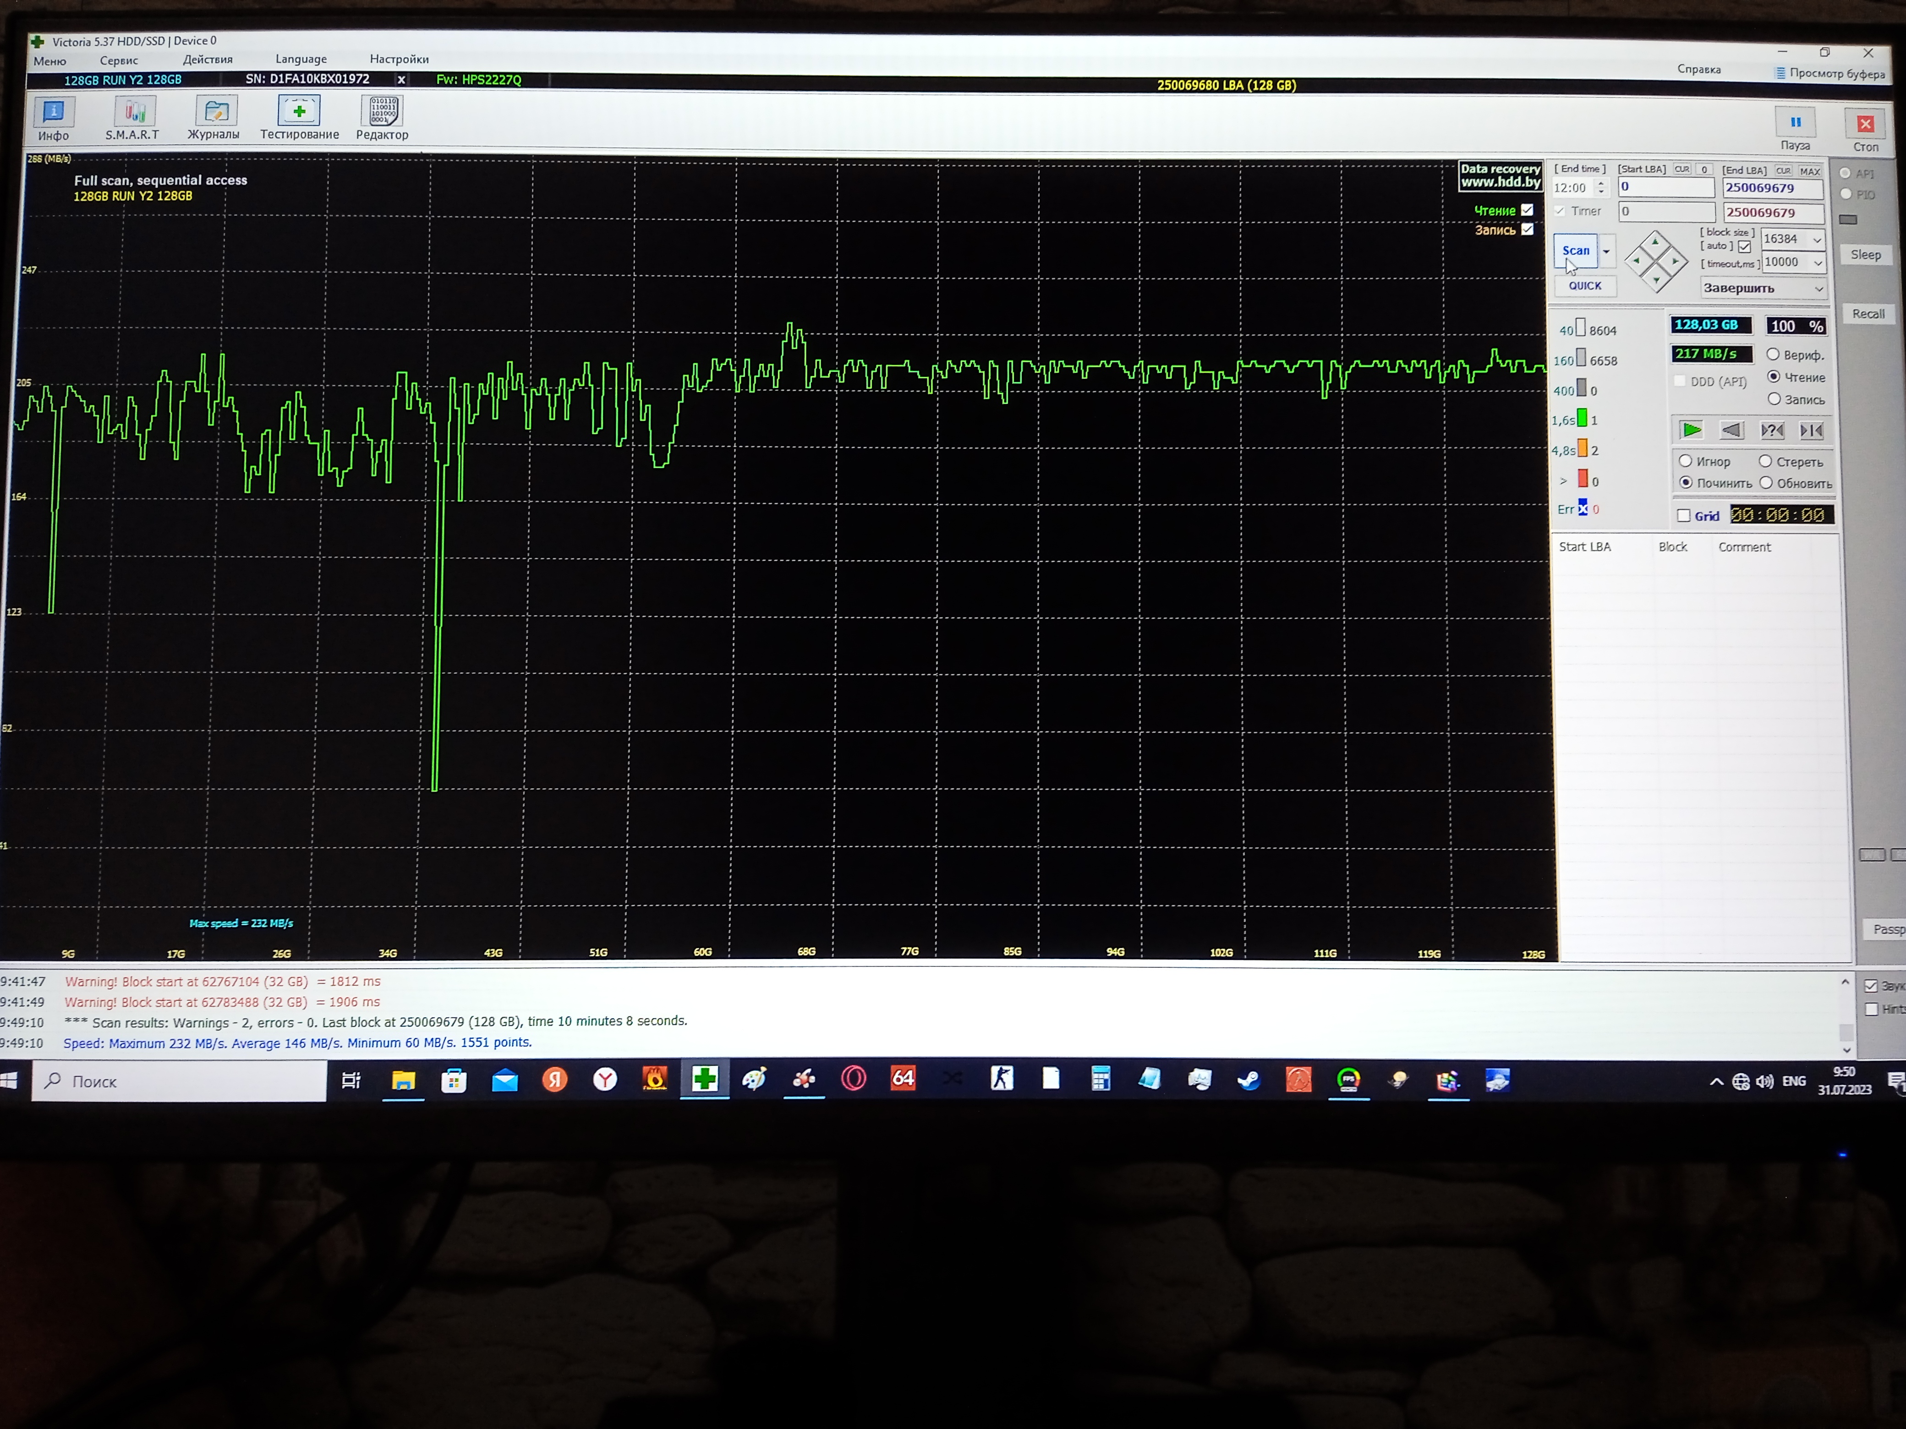1906x1429 pixels.
Task: Open the Журналы logs panel
Action: pos(214,119)
